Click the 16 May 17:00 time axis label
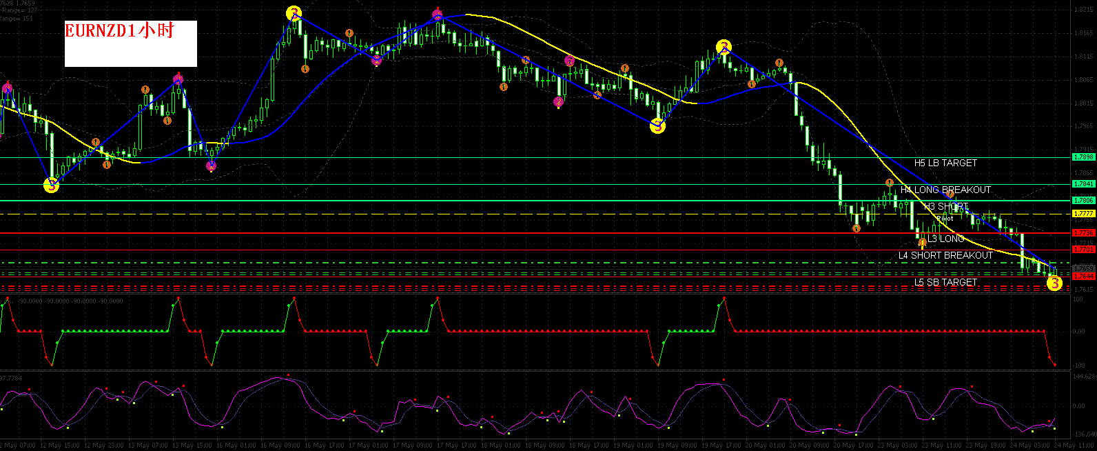Screen dimensions: 1097x451 tap(325, 445)
